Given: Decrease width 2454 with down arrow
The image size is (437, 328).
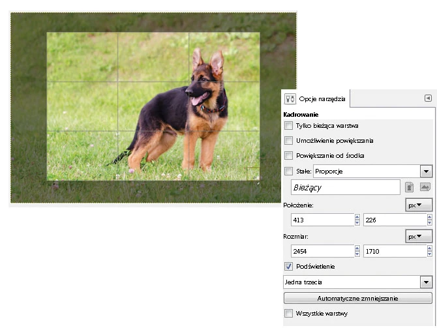Looking at the screenshot, I should (x=357, y=254).
